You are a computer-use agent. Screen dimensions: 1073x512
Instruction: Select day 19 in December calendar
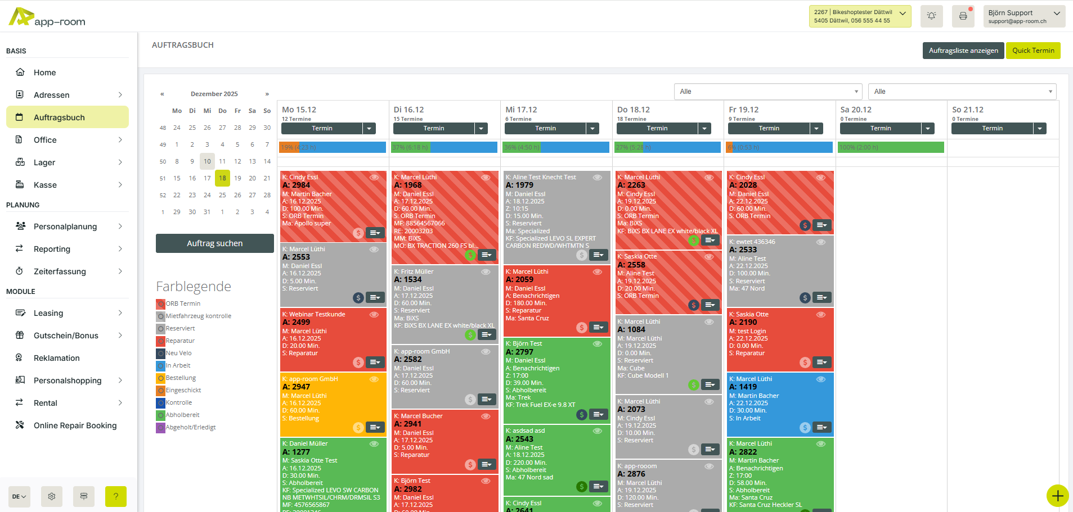click(237, 178)
